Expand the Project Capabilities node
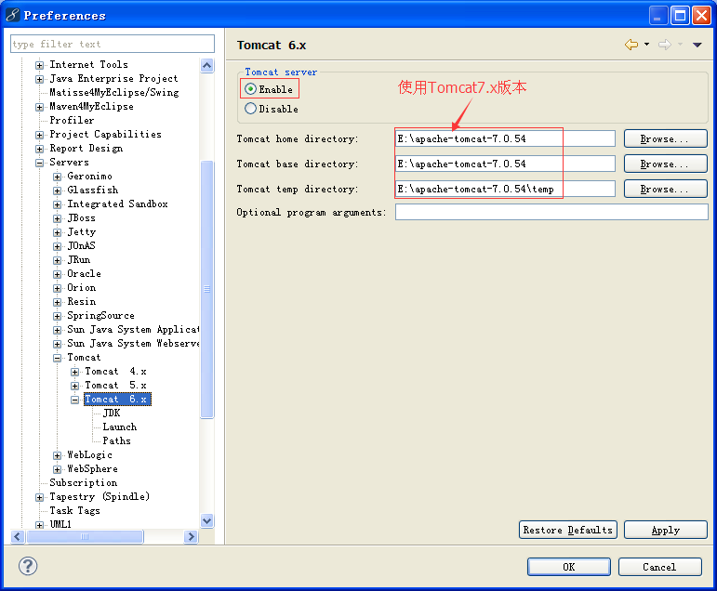 point(39,136)
